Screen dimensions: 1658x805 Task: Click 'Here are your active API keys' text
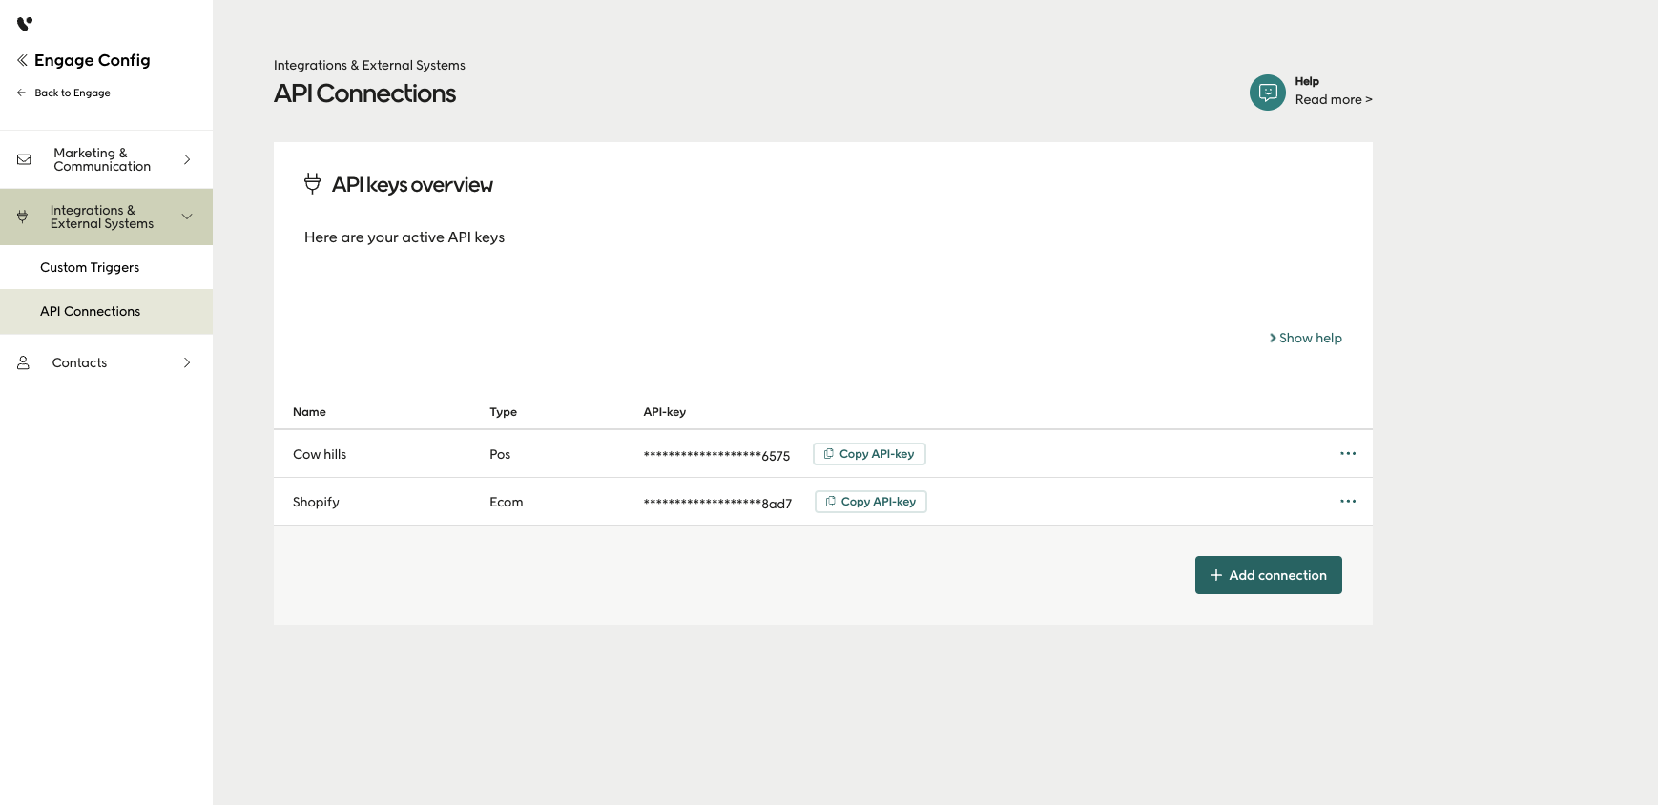click(404, 237)
